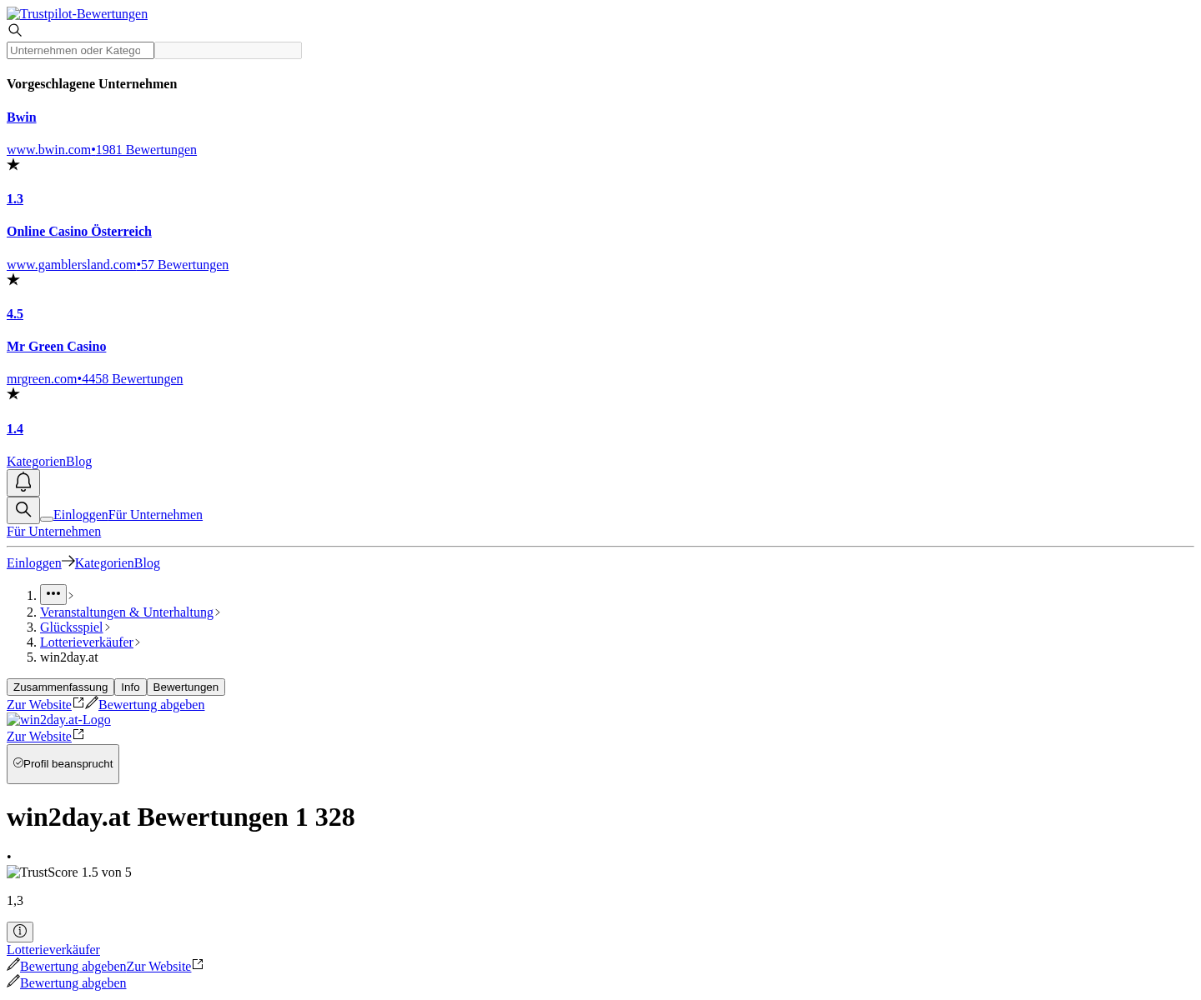
Task: Open Kategorien in the upper navigation
Action: [36, 462]
